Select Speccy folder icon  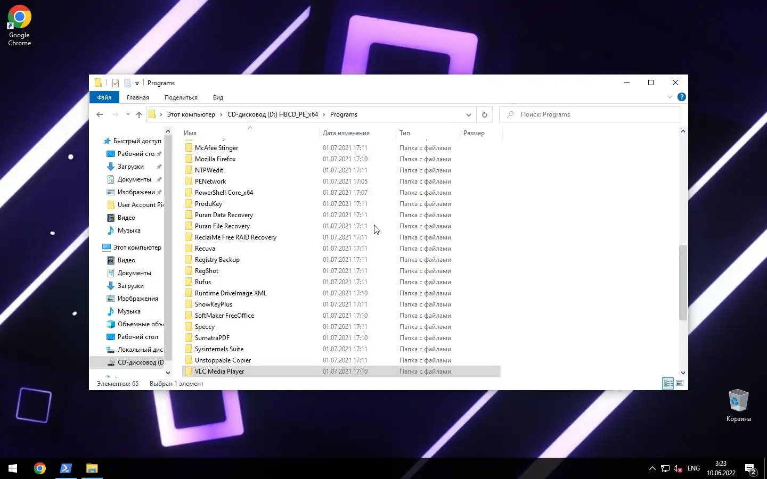(x=189, y=327)
